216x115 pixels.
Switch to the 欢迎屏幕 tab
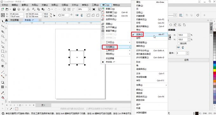(15, 20)
